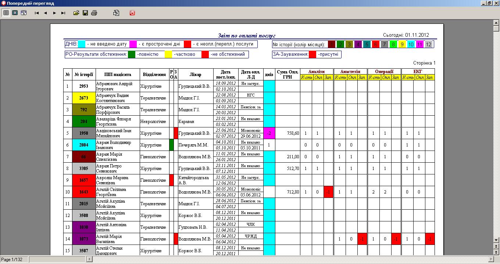Jump to the last page of report
Screen dimensions: 500x264
click(63, 13)
